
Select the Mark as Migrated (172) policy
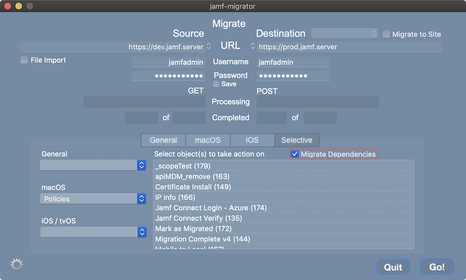[284, 228]
